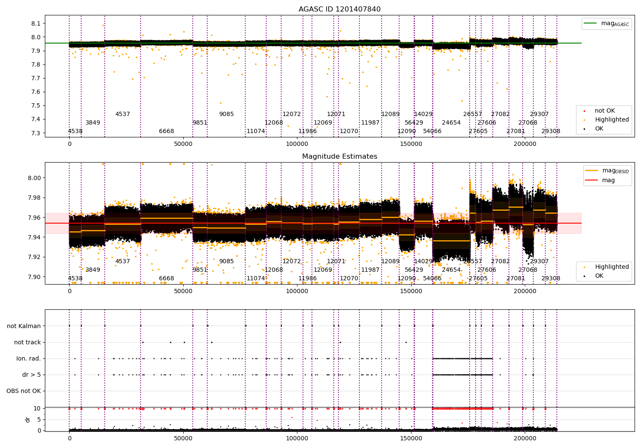Click the 'OBS not OK' axis label

tap(24, 391)
